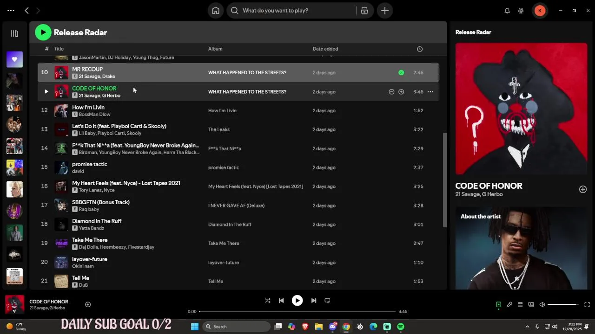The image size is (595, 334).
Task: Seek in the song progress bar
Action: [297, 311]
